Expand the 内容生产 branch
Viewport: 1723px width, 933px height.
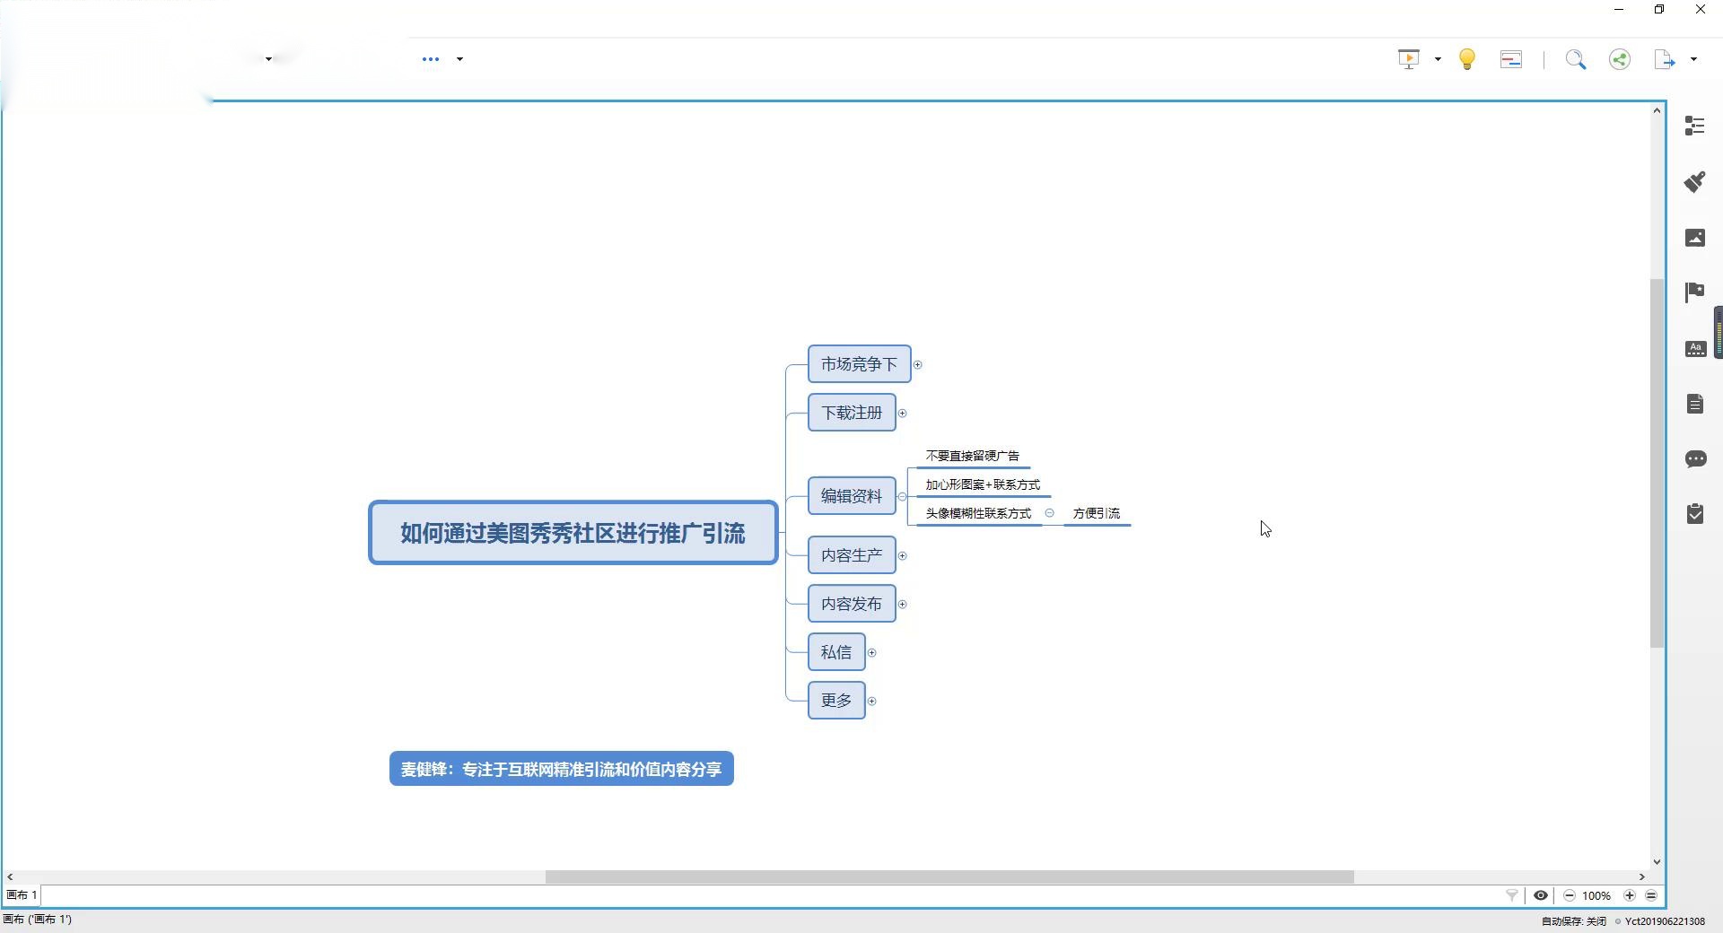(x=902, y=555)
